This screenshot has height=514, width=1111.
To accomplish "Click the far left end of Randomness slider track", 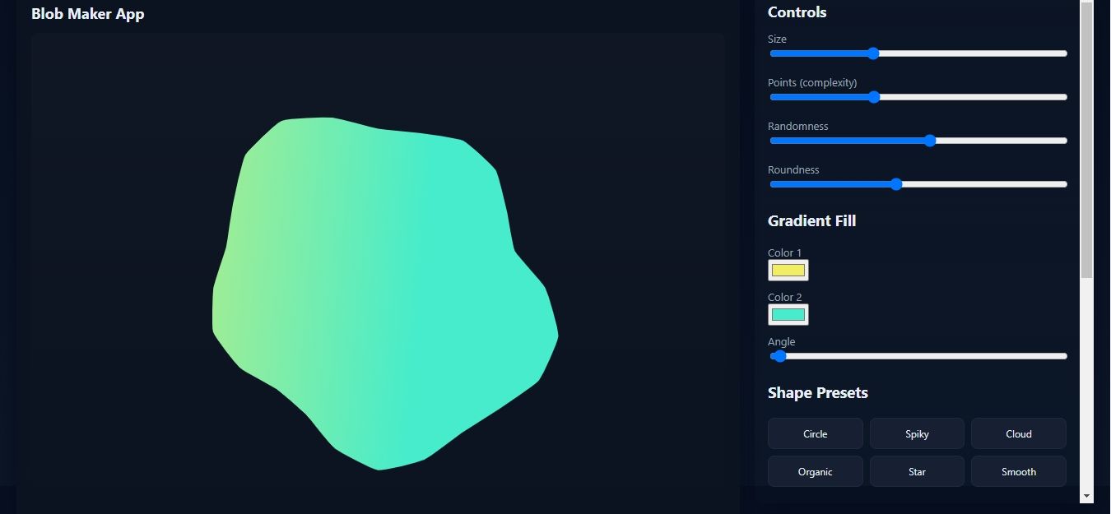I will tap(773, 141).
